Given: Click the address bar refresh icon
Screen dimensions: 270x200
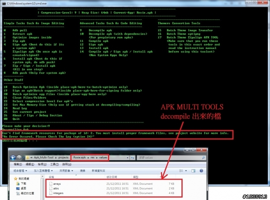Looking at the screenshot, I should coord(132,158).
